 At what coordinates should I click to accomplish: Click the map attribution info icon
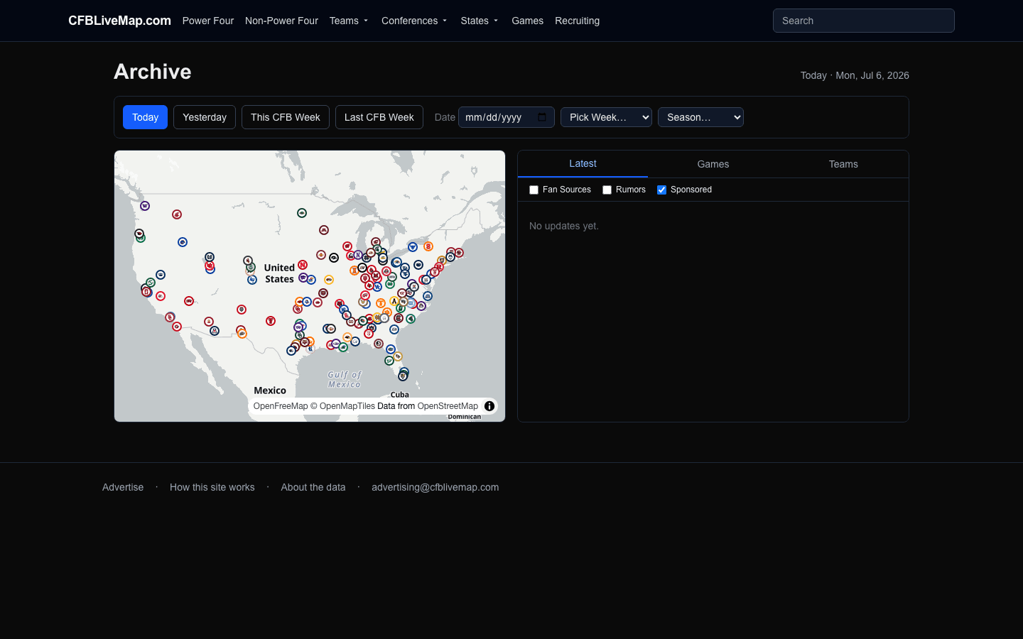[489, 406]
